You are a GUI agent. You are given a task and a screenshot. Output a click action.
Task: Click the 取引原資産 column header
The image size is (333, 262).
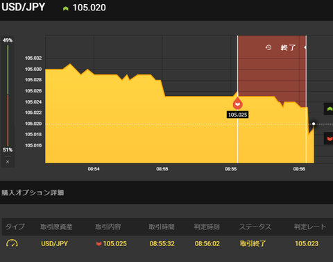pyautogui.click(x=56, y=227)
